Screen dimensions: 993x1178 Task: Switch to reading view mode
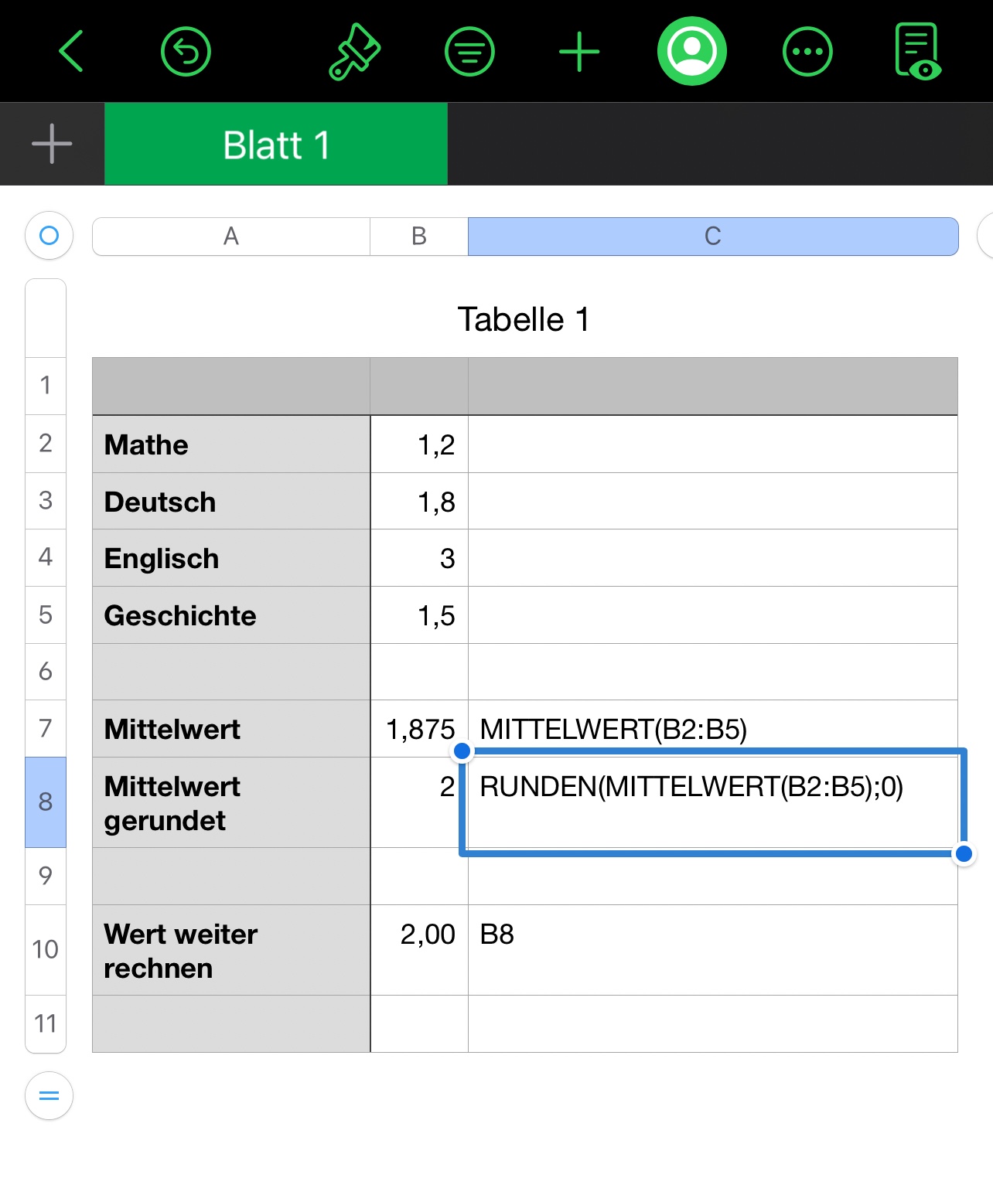coord(917,52)
